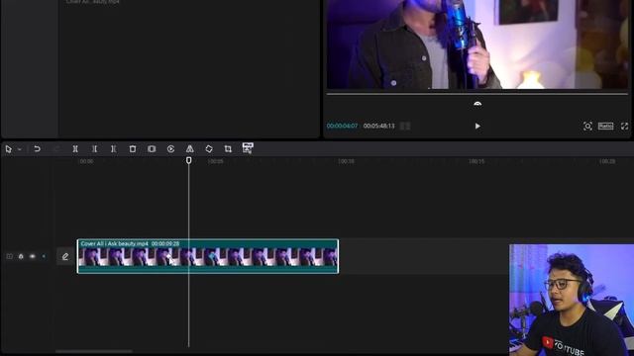Click the 00:05 mark on the ruler
This screenshot has height=356, width=634.
[x=216, y=161]
